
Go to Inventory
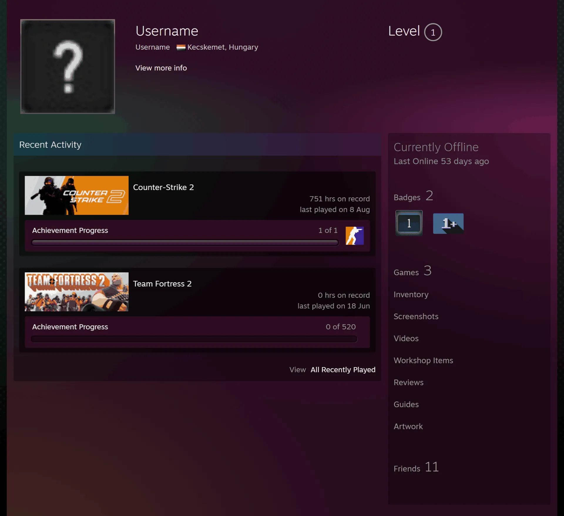click(x=411, y=294)
